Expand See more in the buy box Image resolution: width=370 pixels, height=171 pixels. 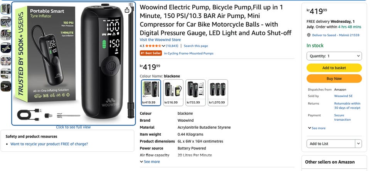pos(317,128)
